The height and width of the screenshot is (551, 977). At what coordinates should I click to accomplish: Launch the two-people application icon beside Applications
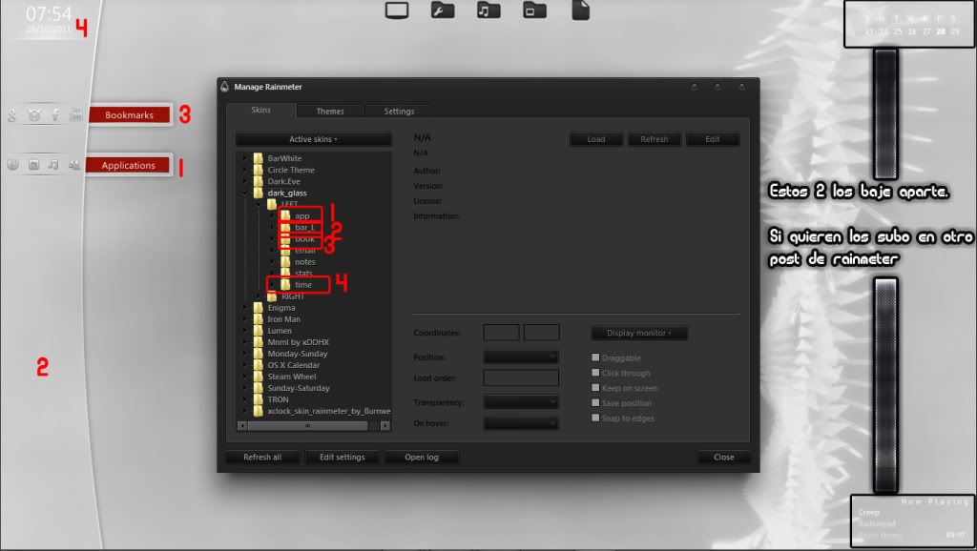(x=74, y=164)
